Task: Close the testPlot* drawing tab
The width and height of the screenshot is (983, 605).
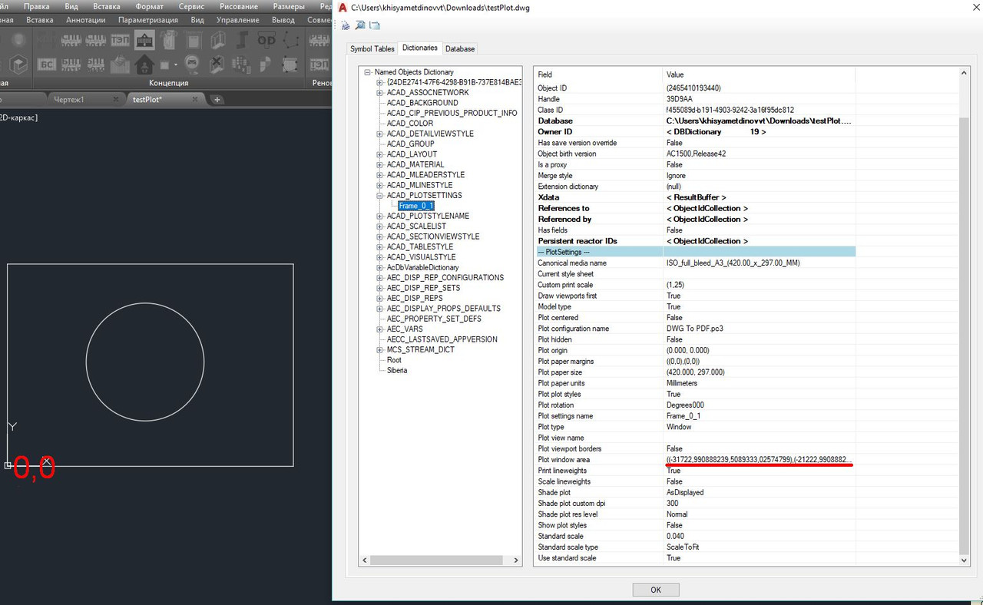Action: pyautogui.click(x=195, y=99)
